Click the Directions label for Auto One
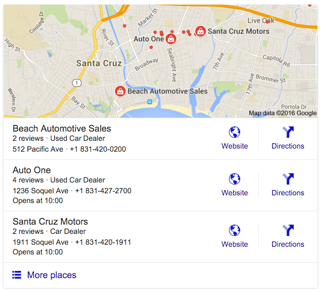The width and height of the screenshot is (323, 292). pyautogui.click(x=288, y=193)
